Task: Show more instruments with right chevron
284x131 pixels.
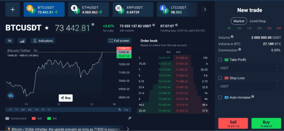Action: click(x=205, y=10)
